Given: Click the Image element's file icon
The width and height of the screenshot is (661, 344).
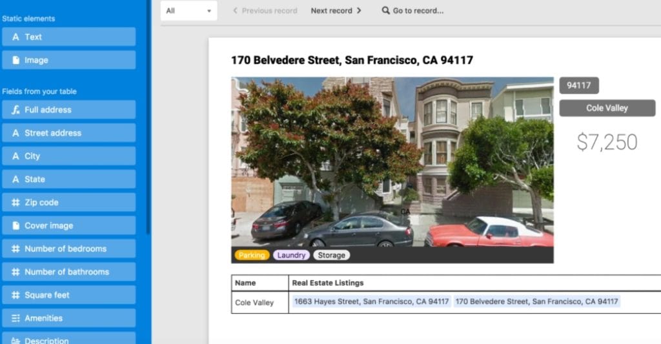Looking at the screenshot, I should (15, 60).
